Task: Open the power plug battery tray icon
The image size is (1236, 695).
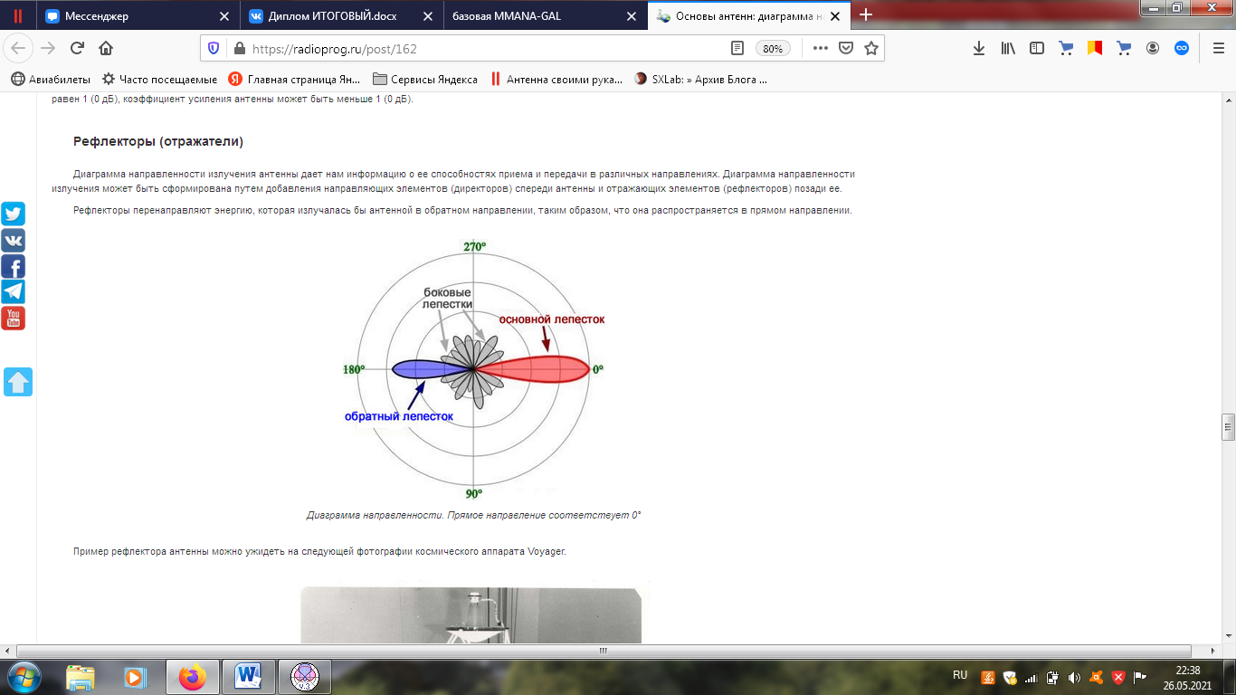Action: pos(1052,677)
